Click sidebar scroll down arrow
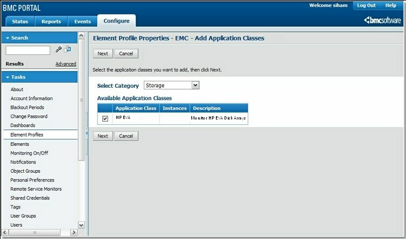 (81, 225)
